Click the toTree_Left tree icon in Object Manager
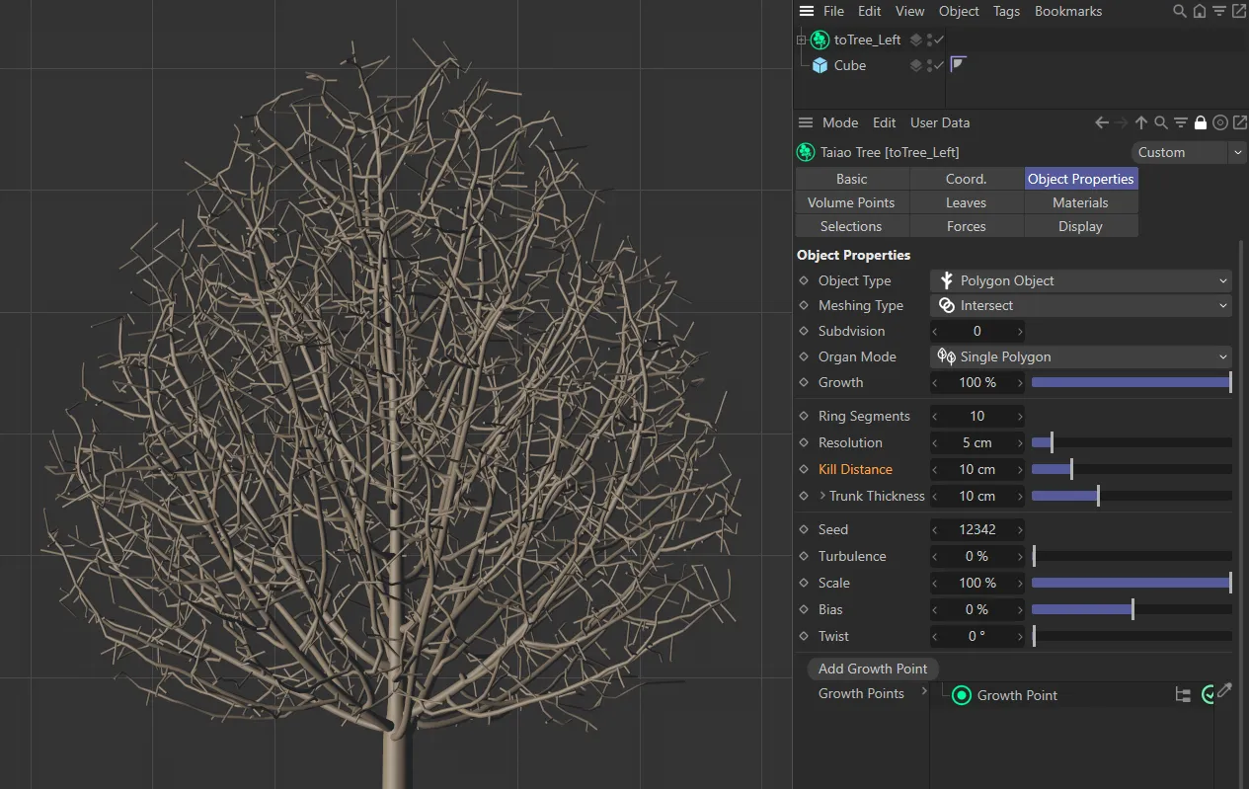The width and height of the screenshot is (1249, 789). click(x=820, y=39)
